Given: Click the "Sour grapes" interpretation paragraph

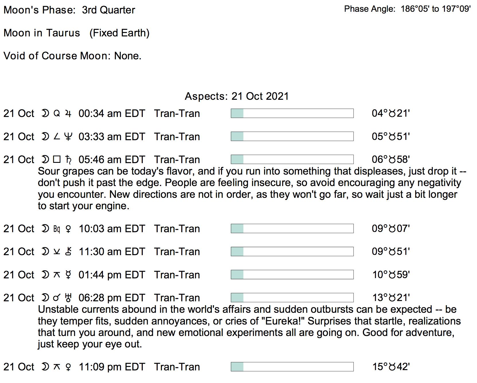Looking at the screenshot, I should [249, 188].
